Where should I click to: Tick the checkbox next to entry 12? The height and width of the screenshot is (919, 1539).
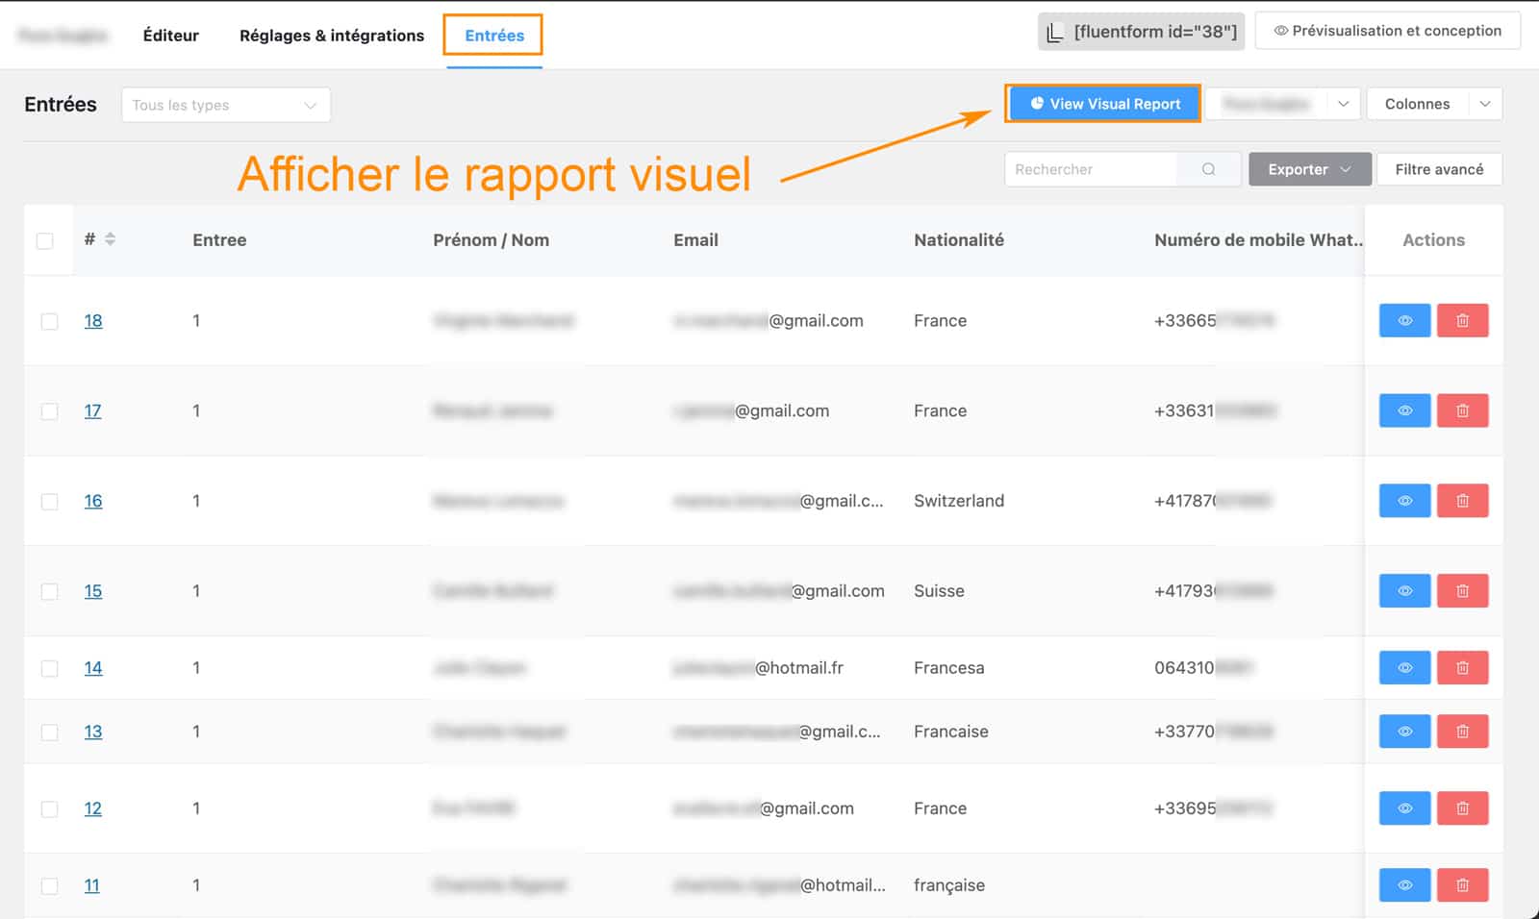[x=49, y=808]
